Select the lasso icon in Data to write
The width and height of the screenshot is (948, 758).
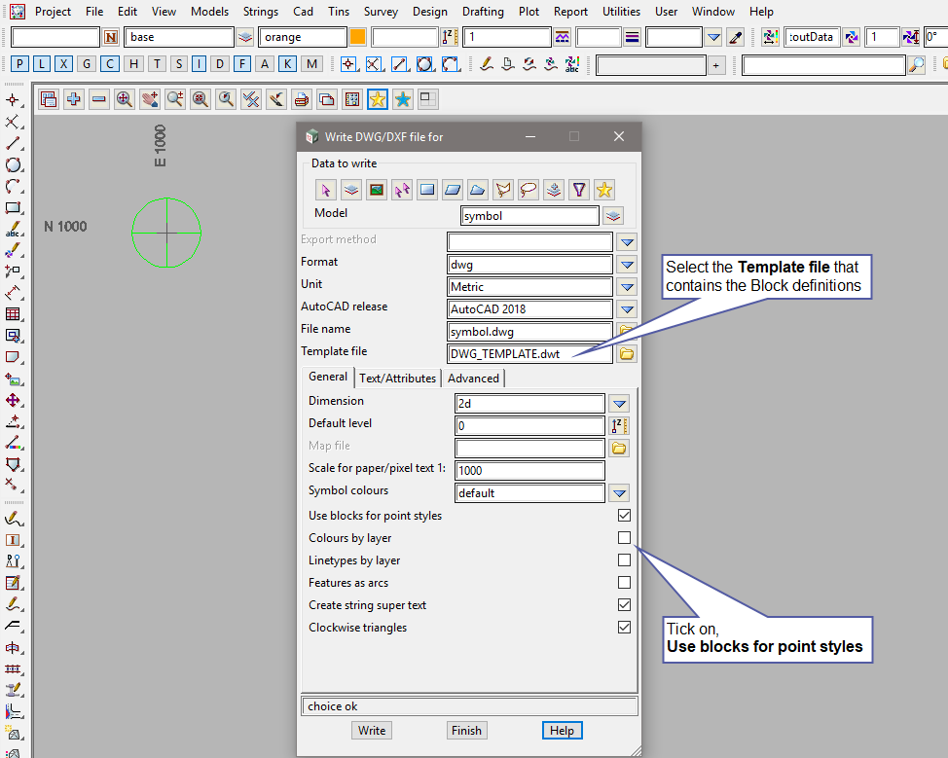pos(529,190)
